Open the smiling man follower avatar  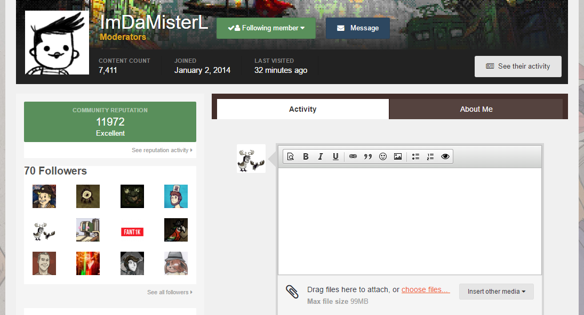(x=44, y=263)
